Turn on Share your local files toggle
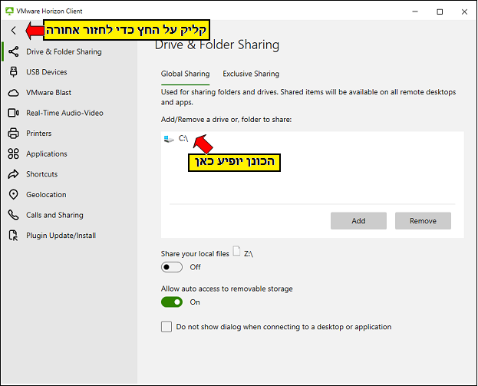478x386 pixels. [x=172, y=267]
